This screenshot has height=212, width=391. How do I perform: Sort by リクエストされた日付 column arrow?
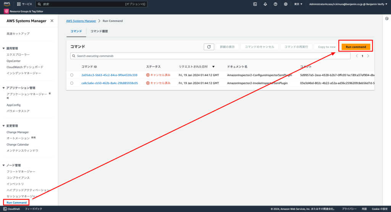click(x=213, y=67)
